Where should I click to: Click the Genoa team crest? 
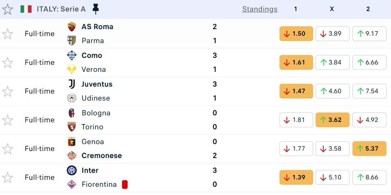[72, 142]
